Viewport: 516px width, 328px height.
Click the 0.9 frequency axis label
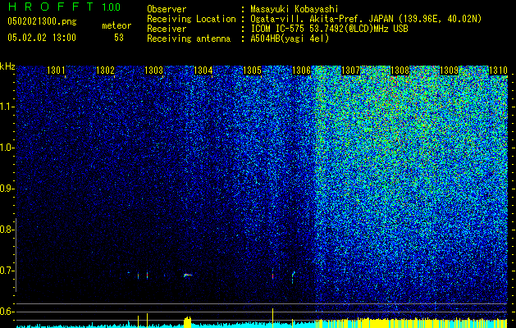[7, 189]
